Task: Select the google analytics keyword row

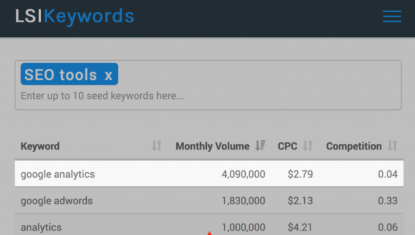Action: click(209, 174)
